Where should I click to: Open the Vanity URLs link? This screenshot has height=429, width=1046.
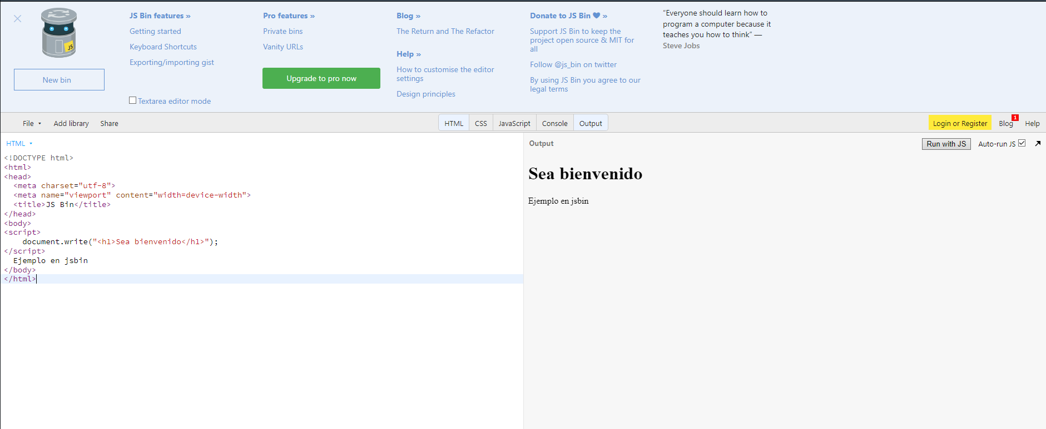pyautogui.click(x=283, y=47)
